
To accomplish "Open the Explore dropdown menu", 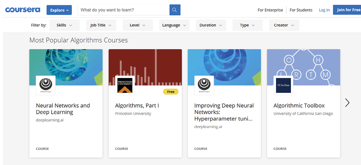I will click(59, 10).
